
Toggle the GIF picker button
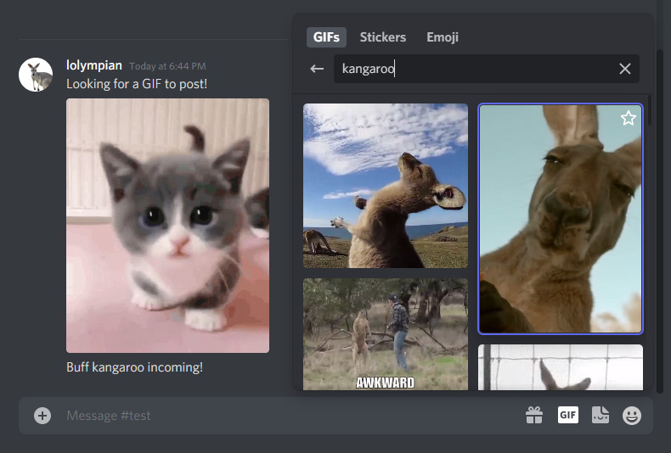click(x=567, y=415)
